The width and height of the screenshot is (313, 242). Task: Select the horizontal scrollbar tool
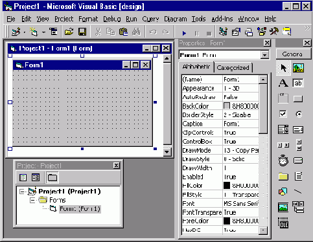(x=283, y=145)
